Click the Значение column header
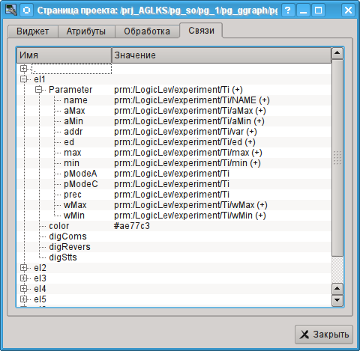 pos(221,55)
